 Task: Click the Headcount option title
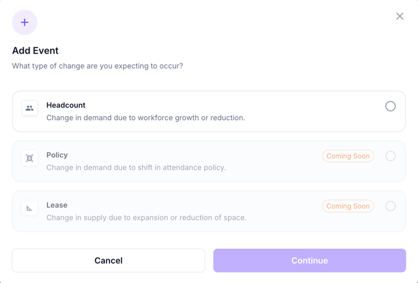click(x=66, y=105)
